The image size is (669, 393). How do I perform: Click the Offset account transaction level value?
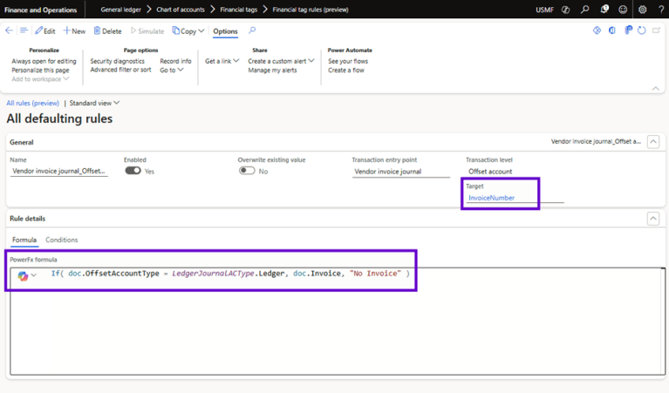coord(490,172)
